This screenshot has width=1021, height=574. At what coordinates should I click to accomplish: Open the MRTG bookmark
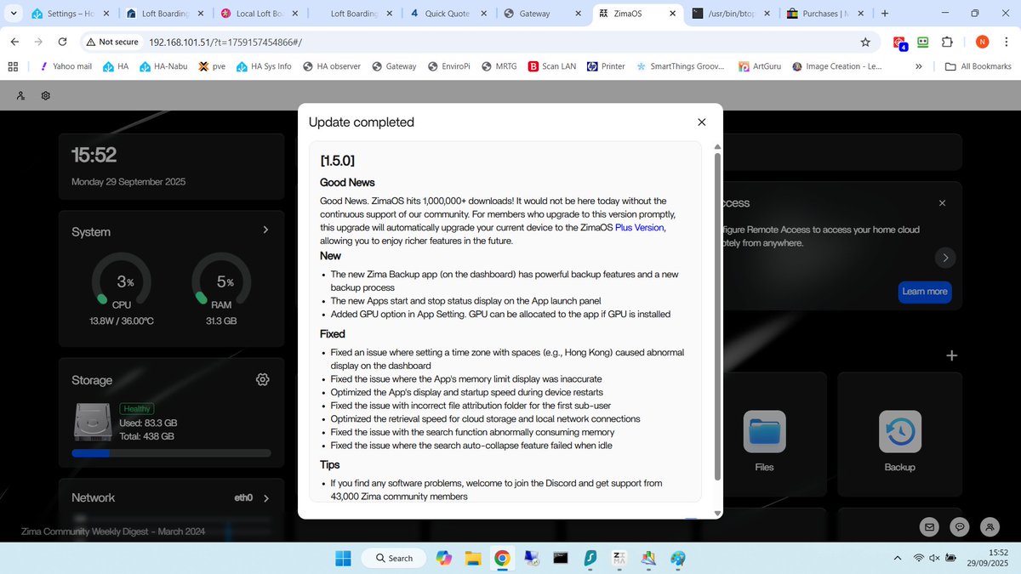[x=499, y=66]
